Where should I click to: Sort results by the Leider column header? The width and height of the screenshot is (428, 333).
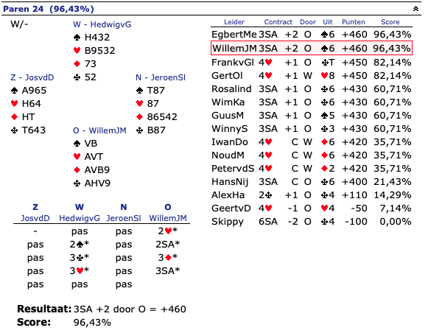pos(234,22)
